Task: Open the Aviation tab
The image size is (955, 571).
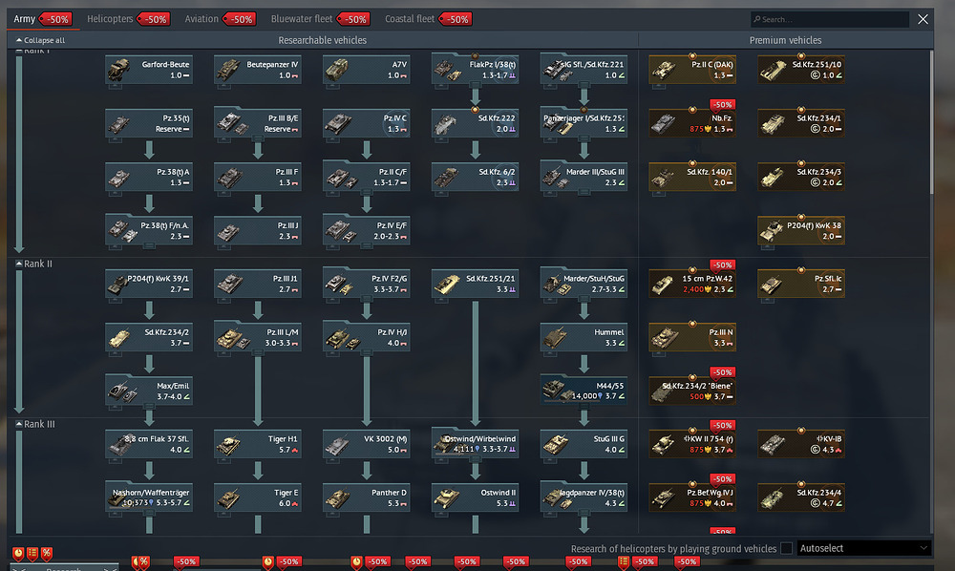Action: pyautogui.click(x=202, y=19)
